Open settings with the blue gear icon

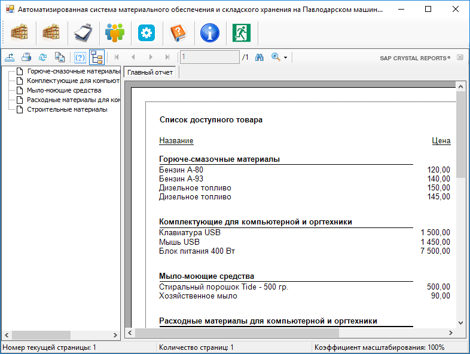click(x=147, y=33)
